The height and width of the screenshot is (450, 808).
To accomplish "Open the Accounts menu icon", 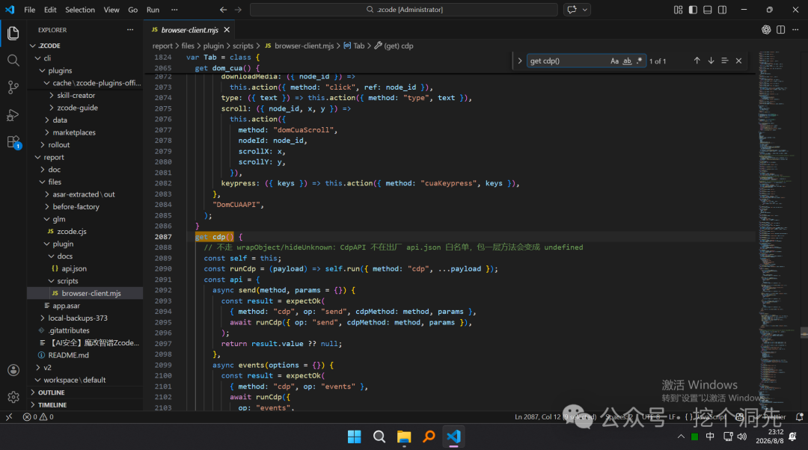I will click(x=13, y=370).
